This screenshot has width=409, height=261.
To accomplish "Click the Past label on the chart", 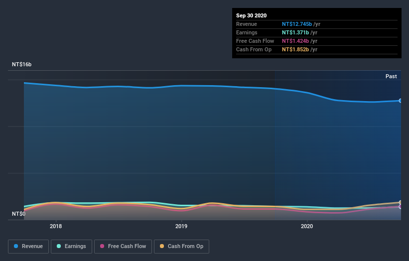I will tap(391, 76).
